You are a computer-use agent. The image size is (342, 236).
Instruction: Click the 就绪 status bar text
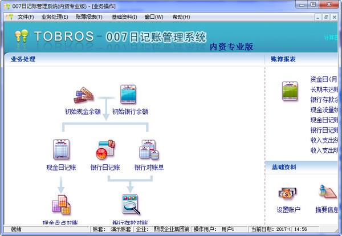(16, 229)
